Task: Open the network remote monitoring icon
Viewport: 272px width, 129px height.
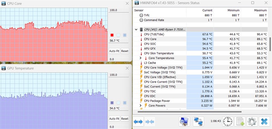Action: [x=198, y=122]
